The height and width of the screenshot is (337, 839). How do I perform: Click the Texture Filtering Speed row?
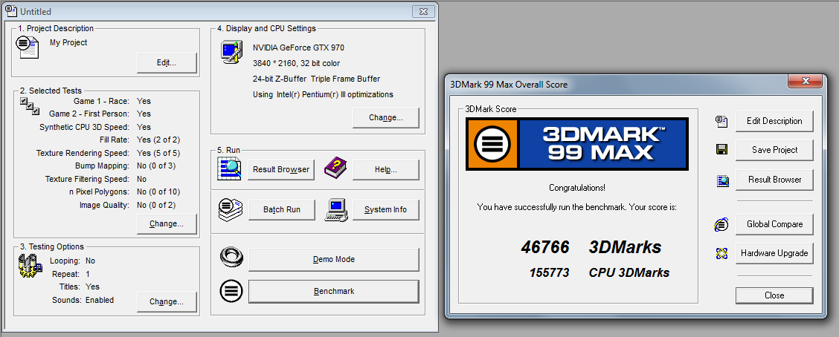click(96, 179)
